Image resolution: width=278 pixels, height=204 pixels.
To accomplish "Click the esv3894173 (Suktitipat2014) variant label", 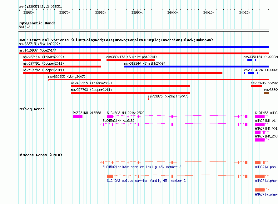I will [x=132, y=57].
